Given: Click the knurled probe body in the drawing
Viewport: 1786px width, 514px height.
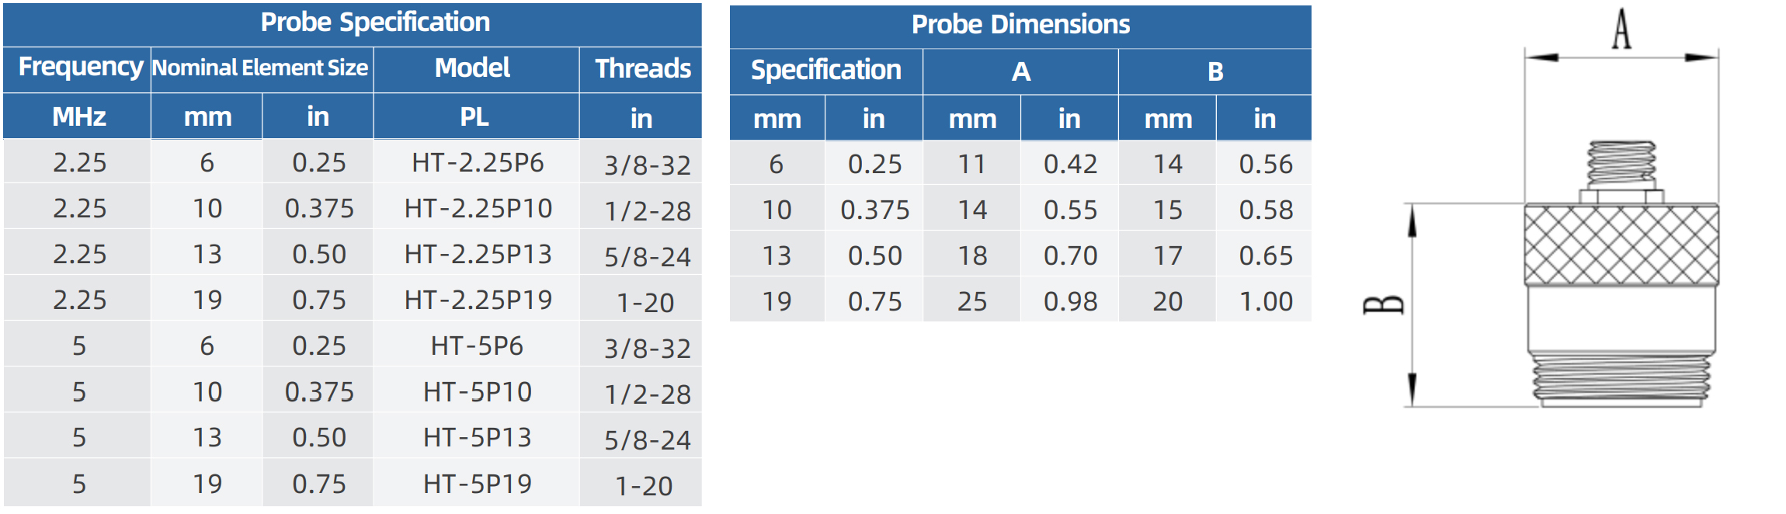Looking at the screenshot, I should 1621,245.
